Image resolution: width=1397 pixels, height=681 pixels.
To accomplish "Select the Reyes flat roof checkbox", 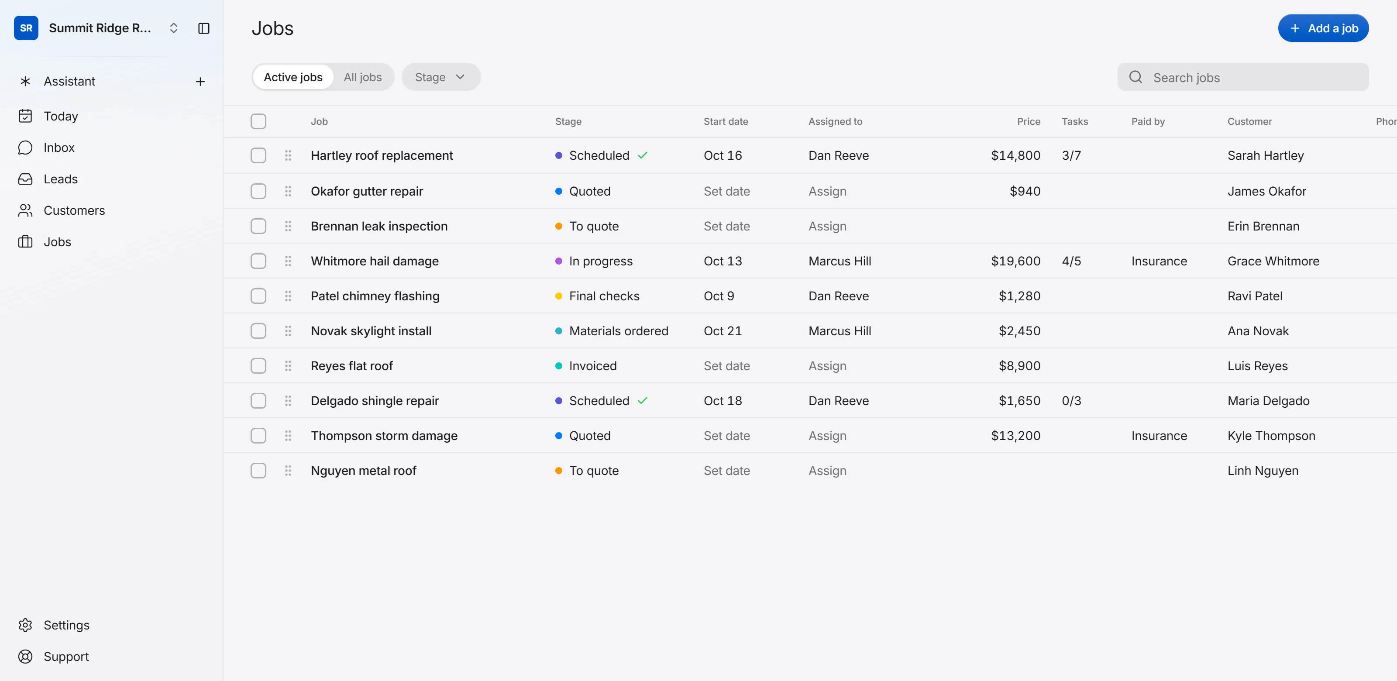I will [x=258, y=366].
